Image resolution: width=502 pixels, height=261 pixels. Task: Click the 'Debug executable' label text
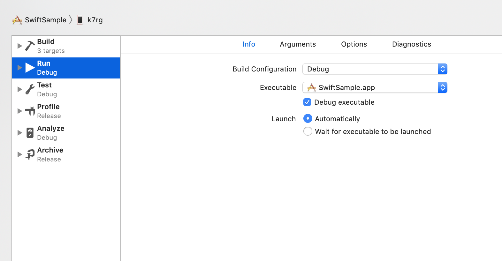[344, 102]
